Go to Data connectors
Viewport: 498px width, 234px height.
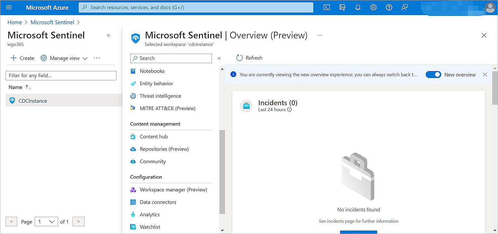(158, 202)
